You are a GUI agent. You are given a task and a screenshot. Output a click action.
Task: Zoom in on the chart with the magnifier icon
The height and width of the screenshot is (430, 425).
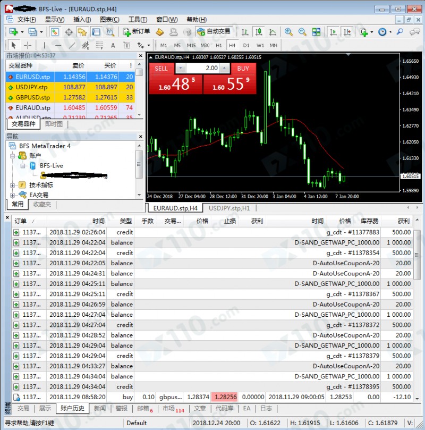(x=288, y=32)
